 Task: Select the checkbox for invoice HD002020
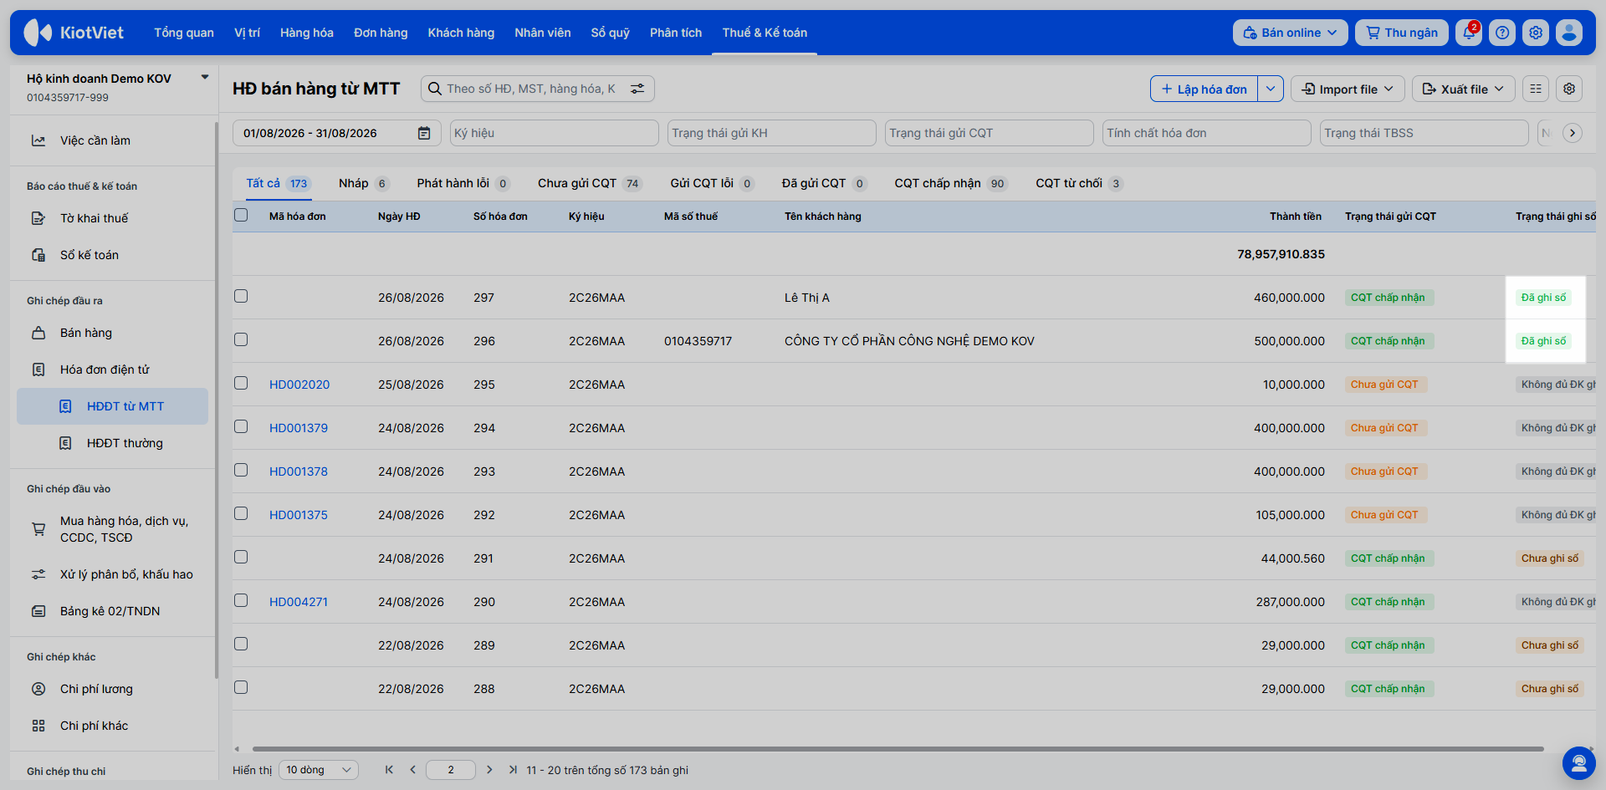(241, 383)
